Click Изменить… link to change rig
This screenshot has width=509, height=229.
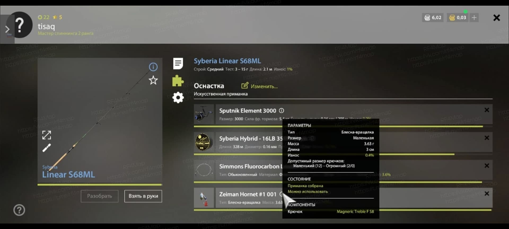click(x=264, y=86)
